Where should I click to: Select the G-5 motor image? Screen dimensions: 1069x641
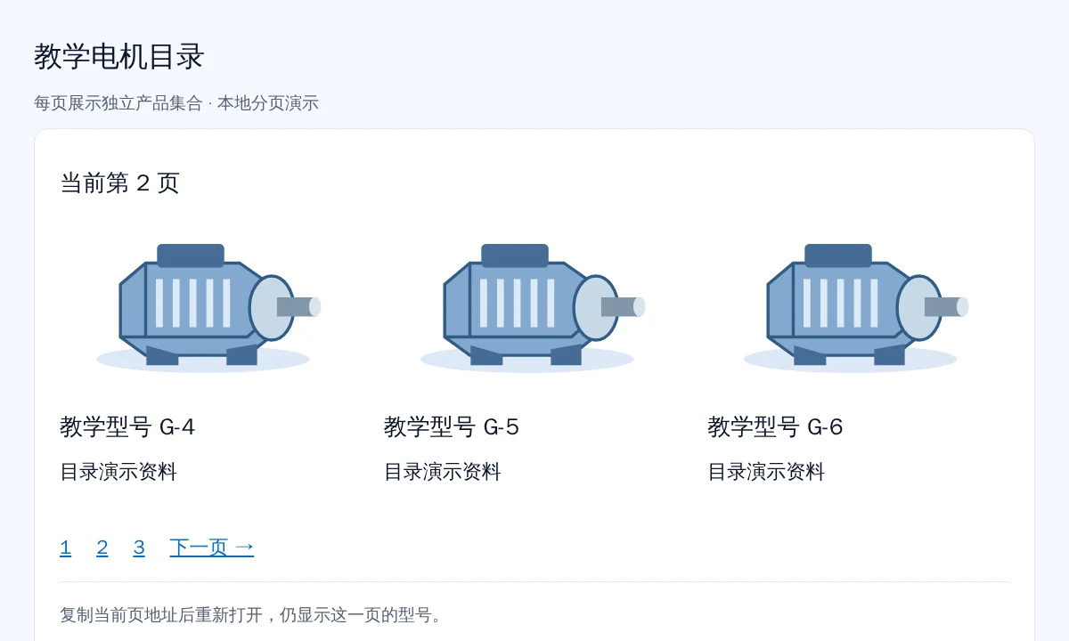pyautogui.click(x=532, y=308)
